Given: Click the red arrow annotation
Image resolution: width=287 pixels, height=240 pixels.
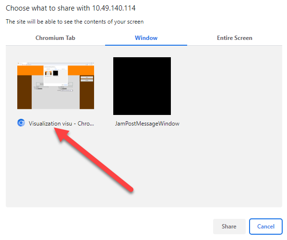Looking at the screenshot, I should click(94, 160).
